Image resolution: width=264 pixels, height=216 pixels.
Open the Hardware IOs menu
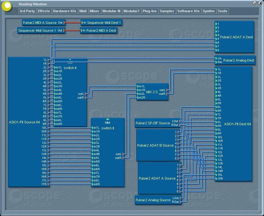pos(65,11)
